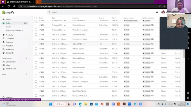The width and height of the screenshot is (191, 107).
Task: Click the read aloud icon in address bar
Action: click(160, 6)
